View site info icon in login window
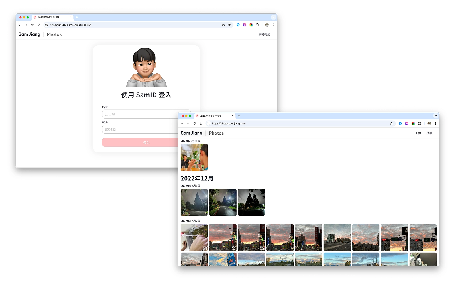Image resolution: width=456 pixels, height=285 pixels. click(x=46, y=25)
